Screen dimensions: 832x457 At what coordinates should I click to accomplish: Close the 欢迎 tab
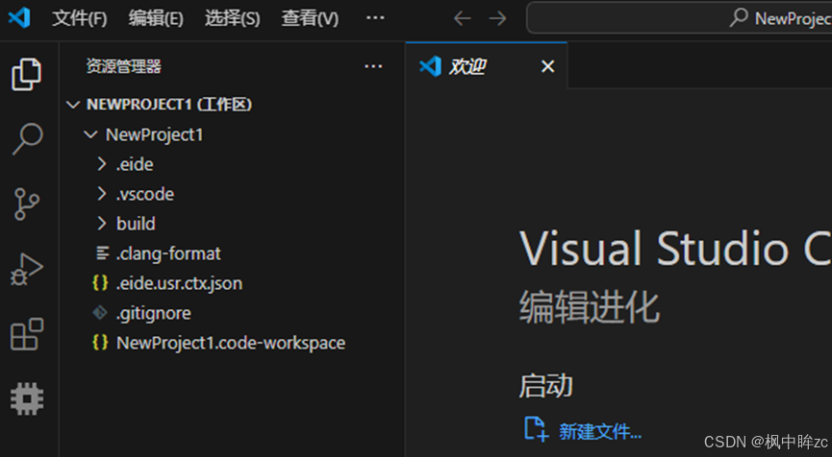547,66
